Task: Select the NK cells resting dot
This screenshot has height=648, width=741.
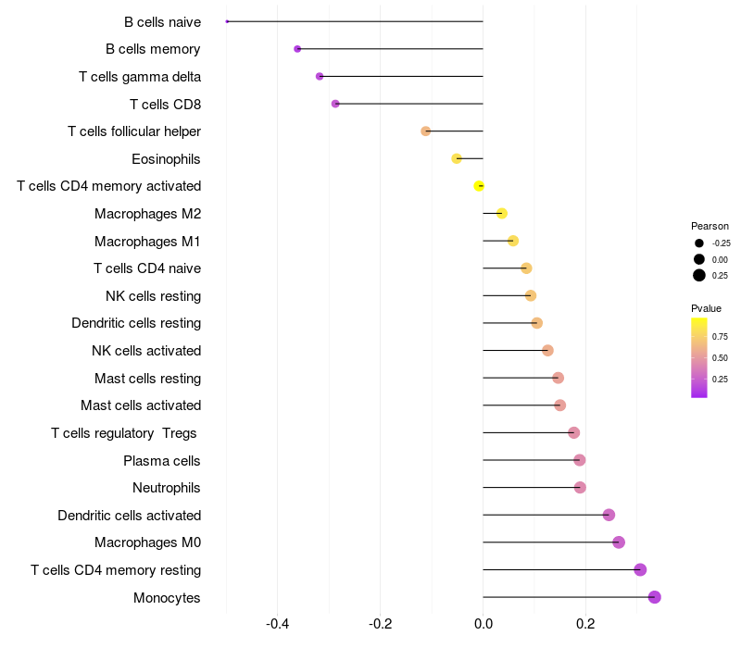Action: point(531,295)
